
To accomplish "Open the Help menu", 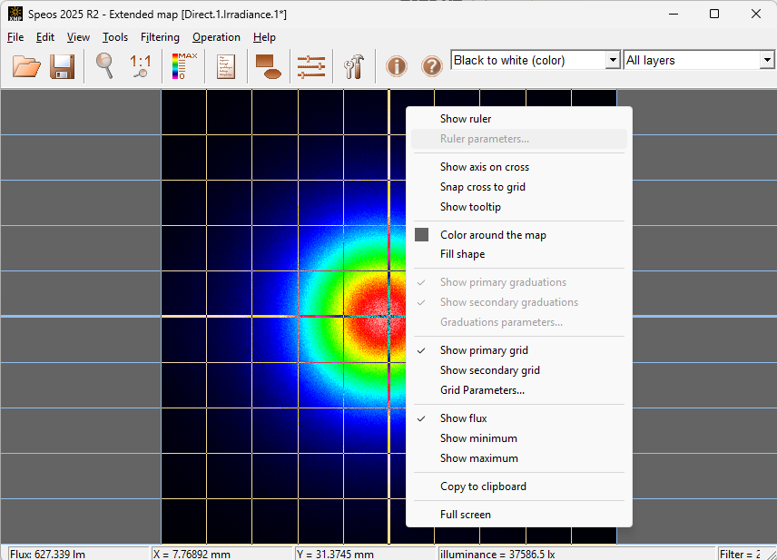I will click(x=264, y=37).
